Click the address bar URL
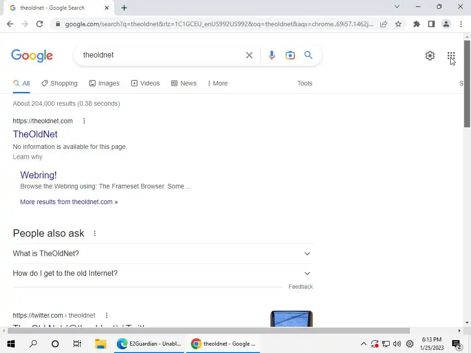Screen dimensions: 471x353 [219, 24]
